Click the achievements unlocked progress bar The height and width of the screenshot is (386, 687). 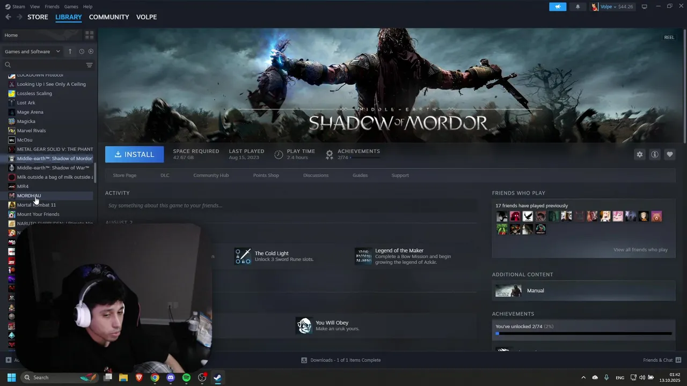(583, 333)
